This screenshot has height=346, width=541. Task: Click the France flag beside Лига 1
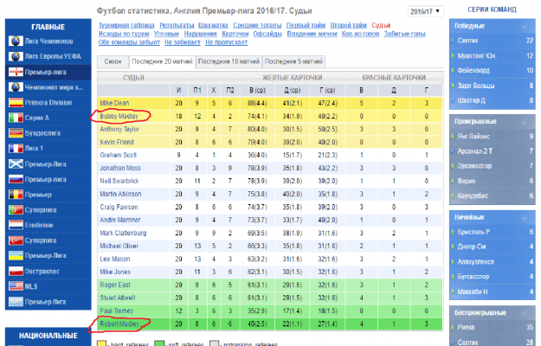(x=16, y=149)
